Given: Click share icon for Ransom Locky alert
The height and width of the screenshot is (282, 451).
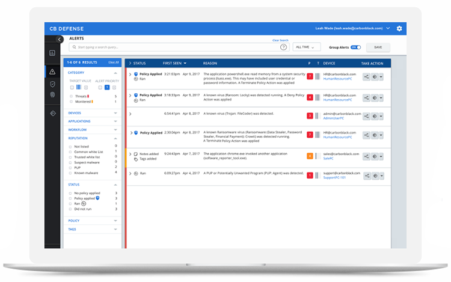Looking at the screenshot, I should point(366,98).
